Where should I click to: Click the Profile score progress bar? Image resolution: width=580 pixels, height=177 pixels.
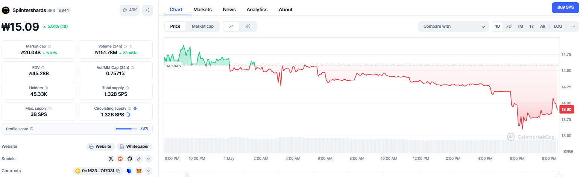(126, 129)
